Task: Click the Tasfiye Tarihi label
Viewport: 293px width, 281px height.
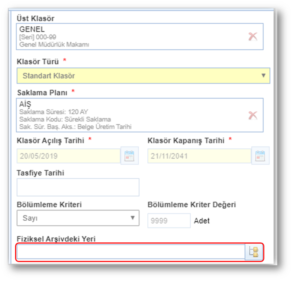Action: pyautogui.click(x=40, y=173)
